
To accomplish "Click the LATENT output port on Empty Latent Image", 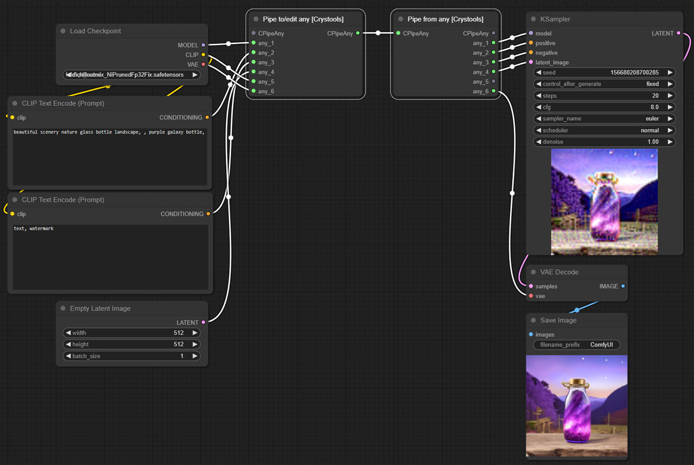I will [x=203, y=322].
